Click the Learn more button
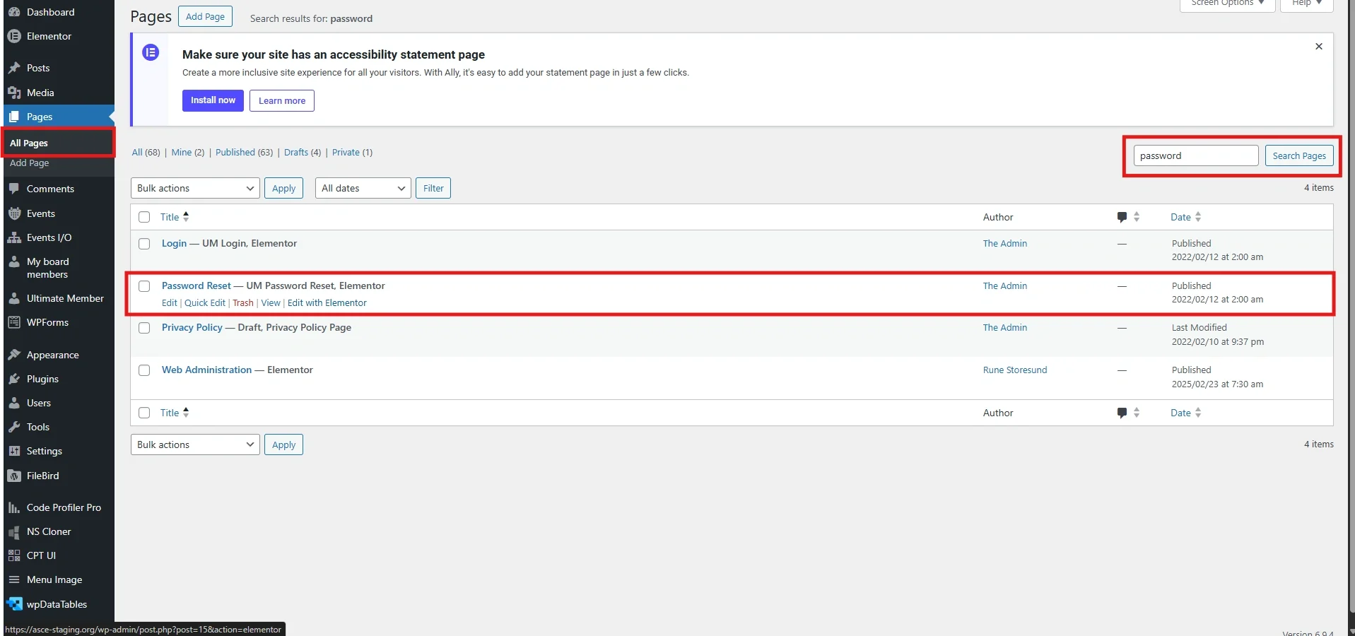This screenshot has height=636, width=1355. pyautogui.click(x=282, y=100)
